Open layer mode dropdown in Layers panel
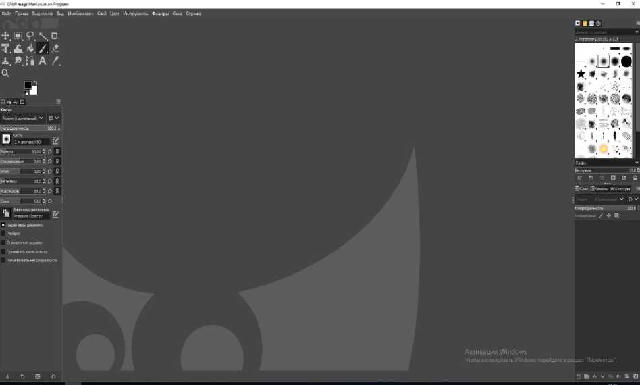The height and width of the screenshot is (385, 640). (599, 199)
